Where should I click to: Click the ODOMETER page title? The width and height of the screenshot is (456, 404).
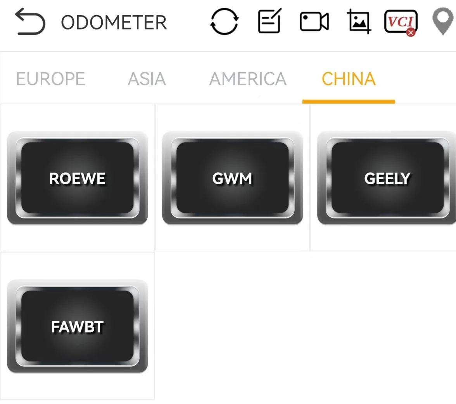(x=114, y=23)
